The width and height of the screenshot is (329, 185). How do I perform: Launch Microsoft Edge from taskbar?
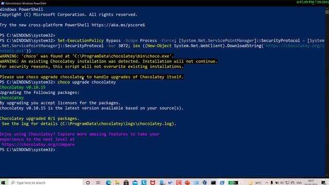click(x=108, y=182)
